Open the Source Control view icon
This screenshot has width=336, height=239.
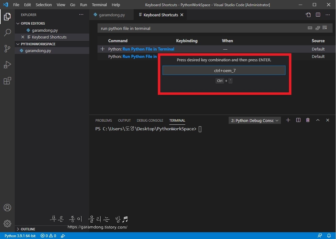7,49
